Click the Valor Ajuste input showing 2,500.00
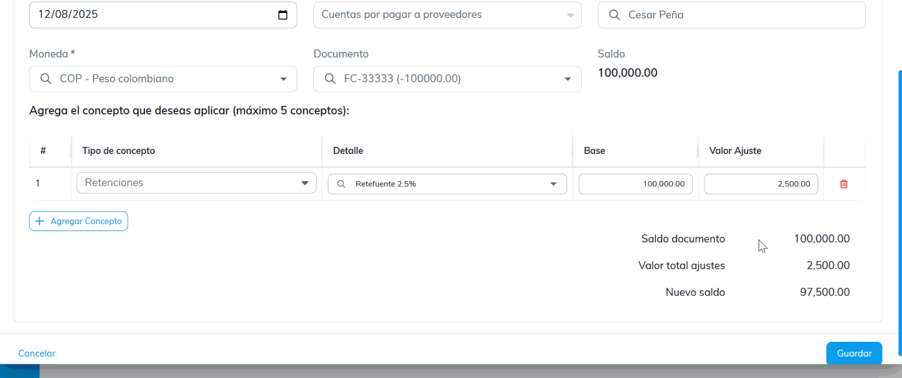The height and width of the screenshot is (378, 902). click(760, 184)
